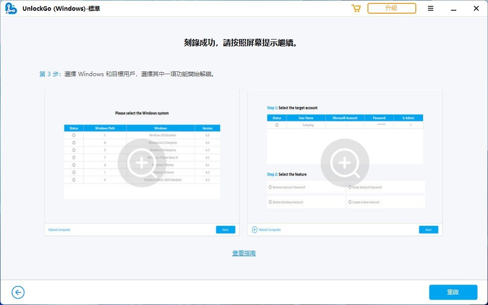Click the UnlockGo app logo

pyautogui.click(x=11, y=8)
